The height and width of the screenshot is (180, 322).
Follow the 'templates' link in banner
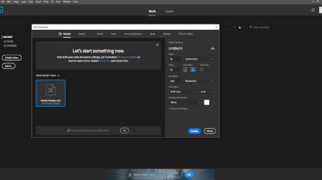pos(105,61)
